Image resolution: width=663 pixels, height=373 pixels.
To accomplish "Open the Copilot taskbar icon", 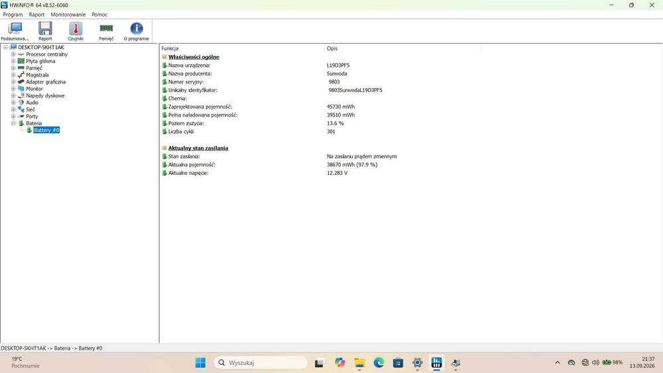I will tap(339, 362).
